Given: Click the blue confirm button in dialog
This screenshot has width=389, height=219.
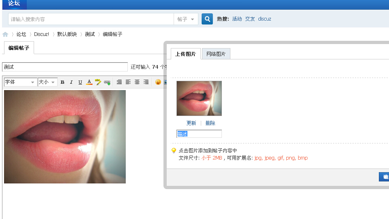Looking at the screenshot, I should coord(384,177).
